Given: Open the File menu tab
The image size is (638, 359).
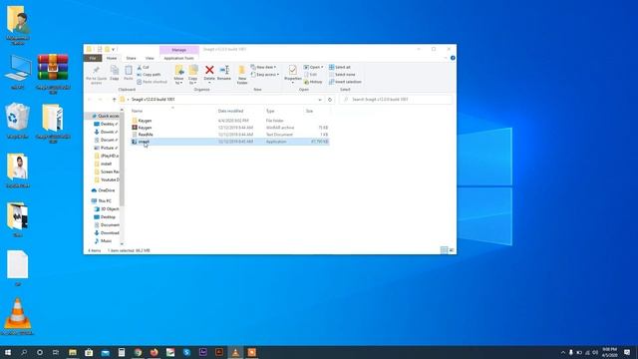Looking at the screenshot, I should pos(93,58).
